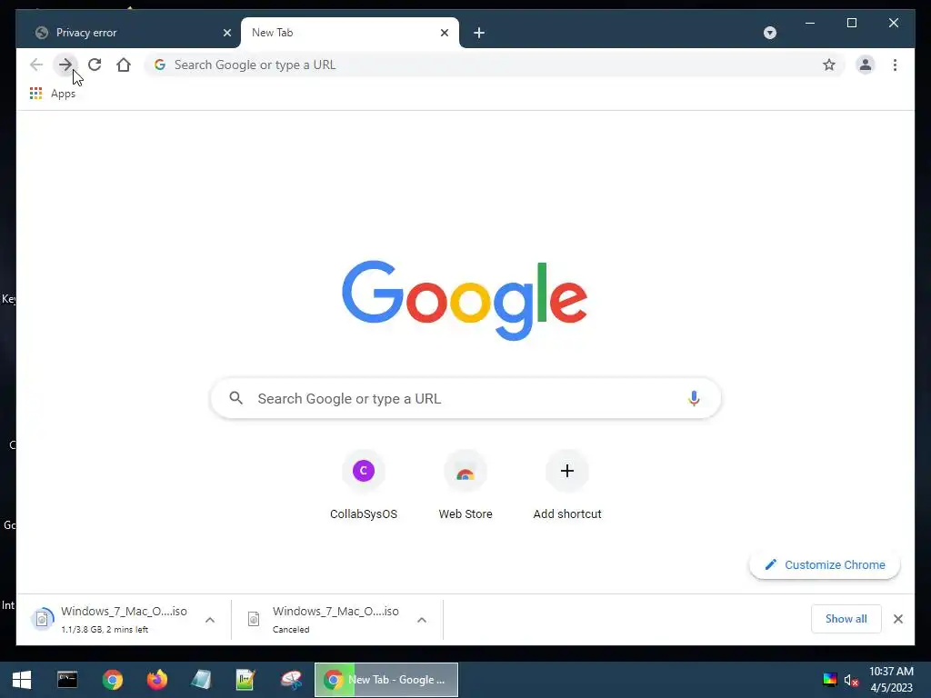Close the New Tab tab
The height and width of the screenshot is (698, 931).
444,33
